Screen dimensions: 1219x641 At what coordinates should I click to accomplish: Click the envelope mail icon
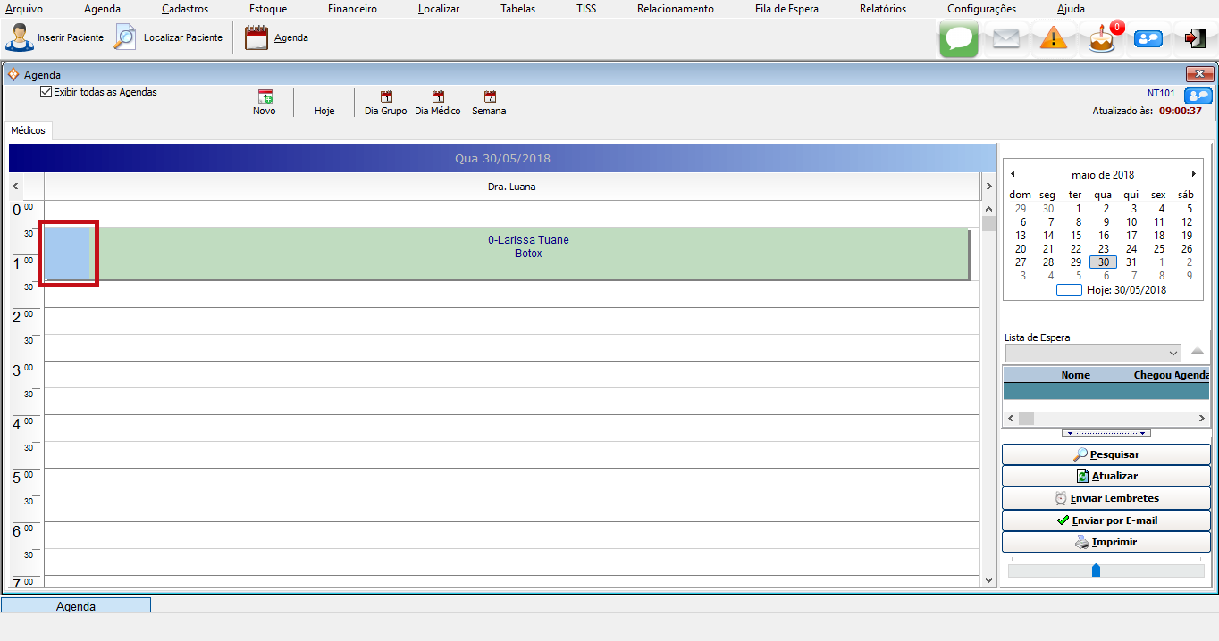tap(1006, 38)
